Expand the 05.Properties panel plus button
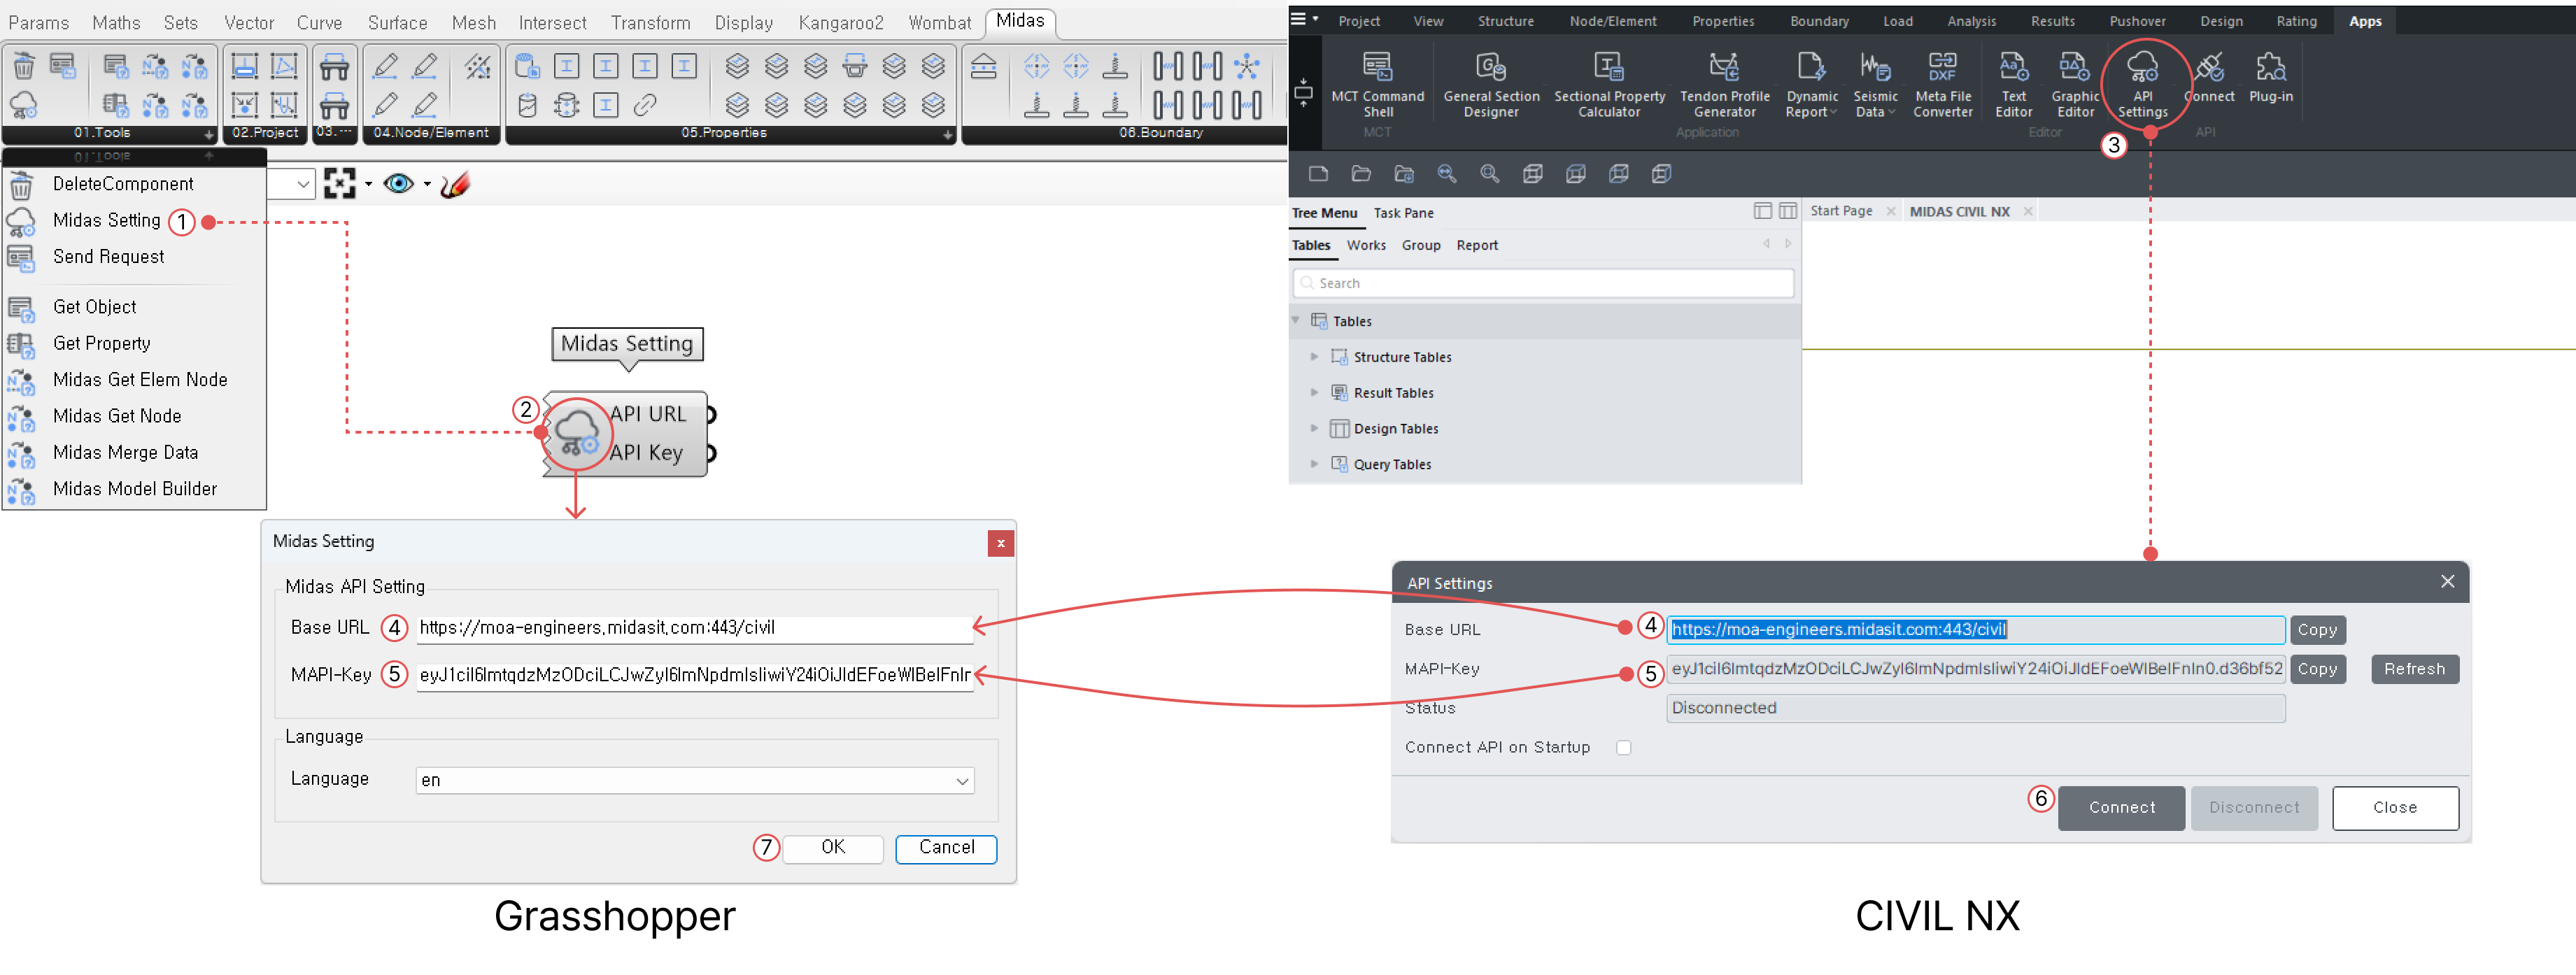 (x=948, y=135)
